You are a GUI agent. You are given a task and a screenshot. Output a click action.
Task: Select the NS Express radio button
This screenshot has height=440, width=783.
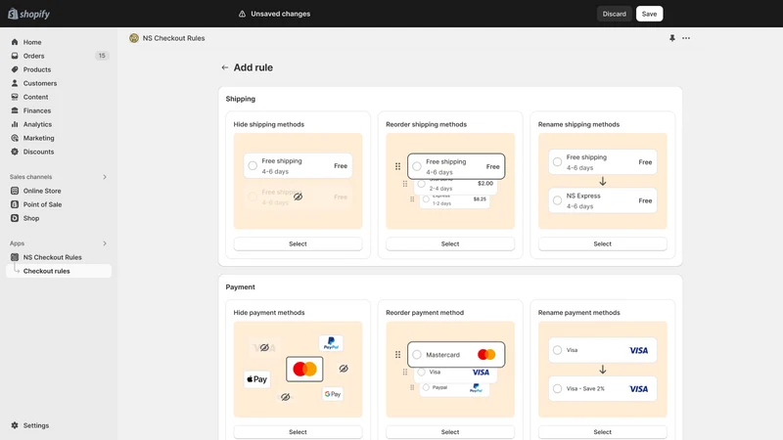coord(557,200)
